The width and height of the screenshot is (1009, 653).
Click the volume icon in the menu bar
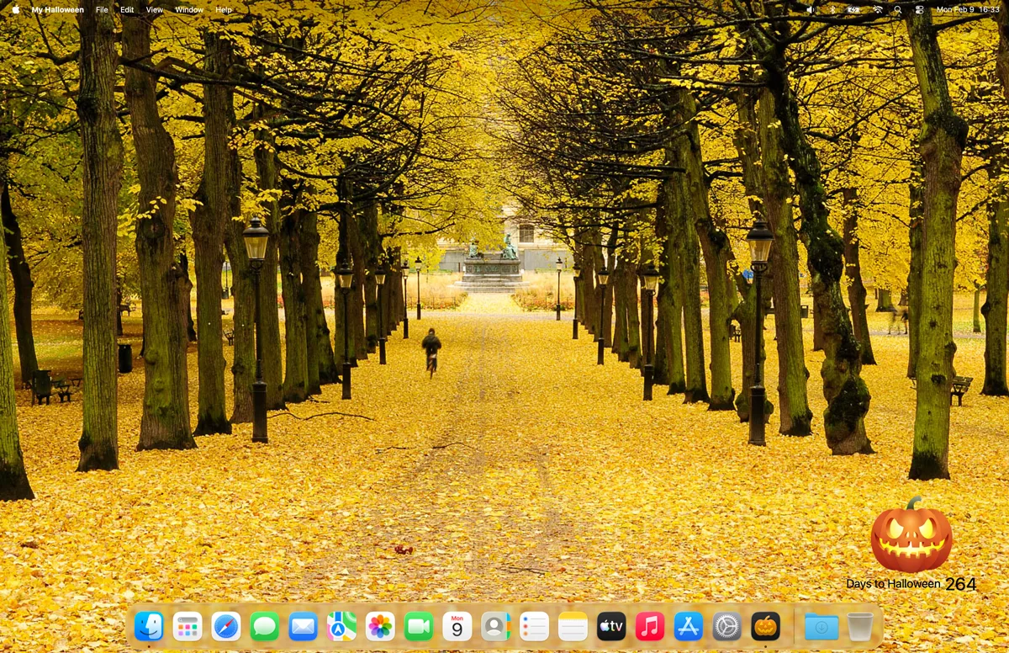[x=811, y=10]
